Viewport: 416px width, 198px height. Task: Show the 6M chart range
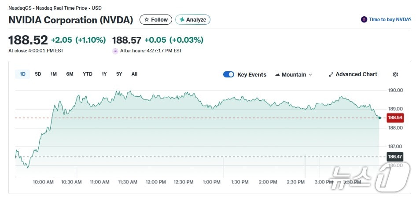70,74
